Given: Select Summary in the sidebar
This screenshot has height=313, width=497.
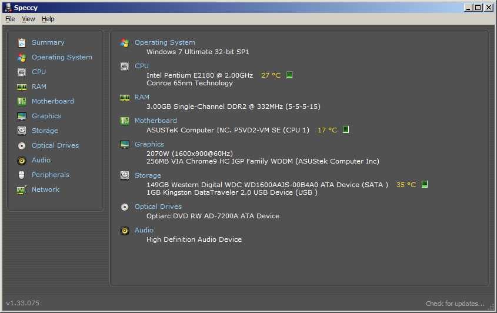Looking at the screenshot, I should 48,42.
